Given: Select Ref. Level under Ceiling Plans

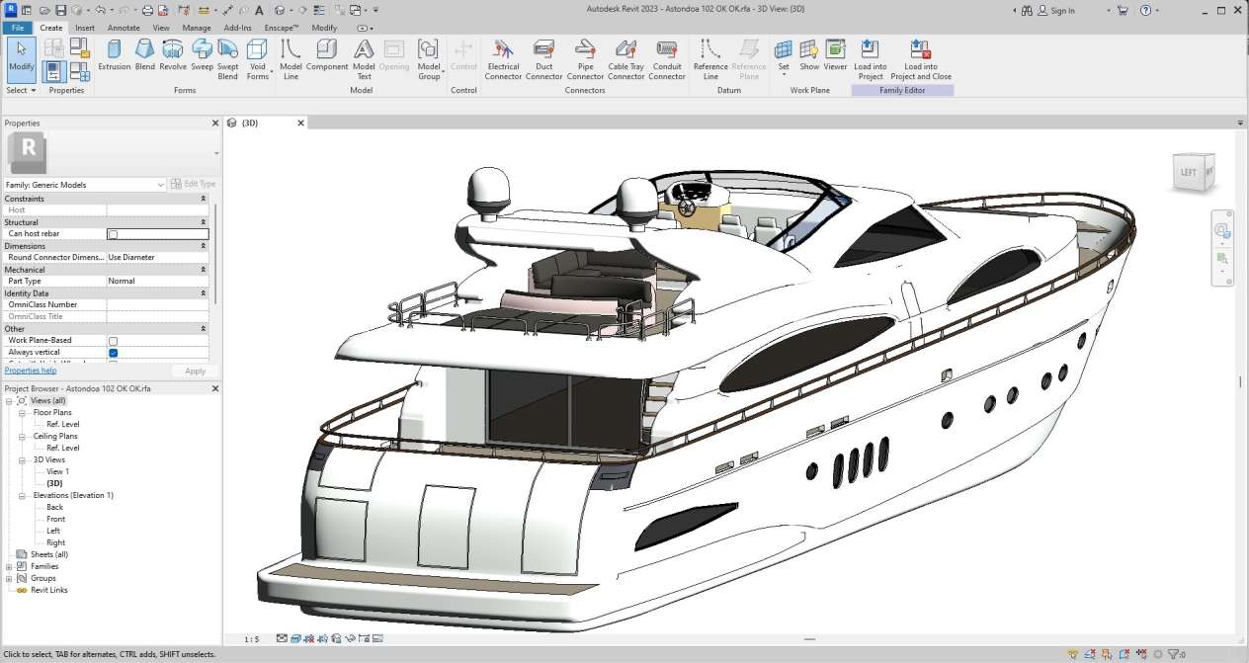Looking at the screenshot, I should (63, 448).
